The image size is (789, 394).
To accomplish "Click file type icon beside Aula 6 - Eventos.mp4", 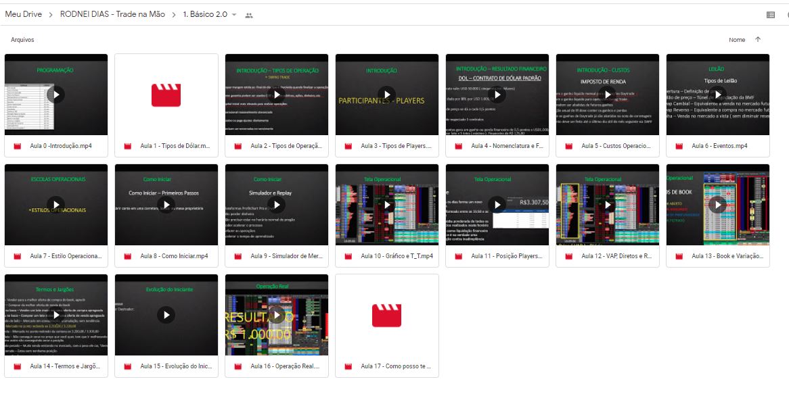I will click(x=679, y=146).
